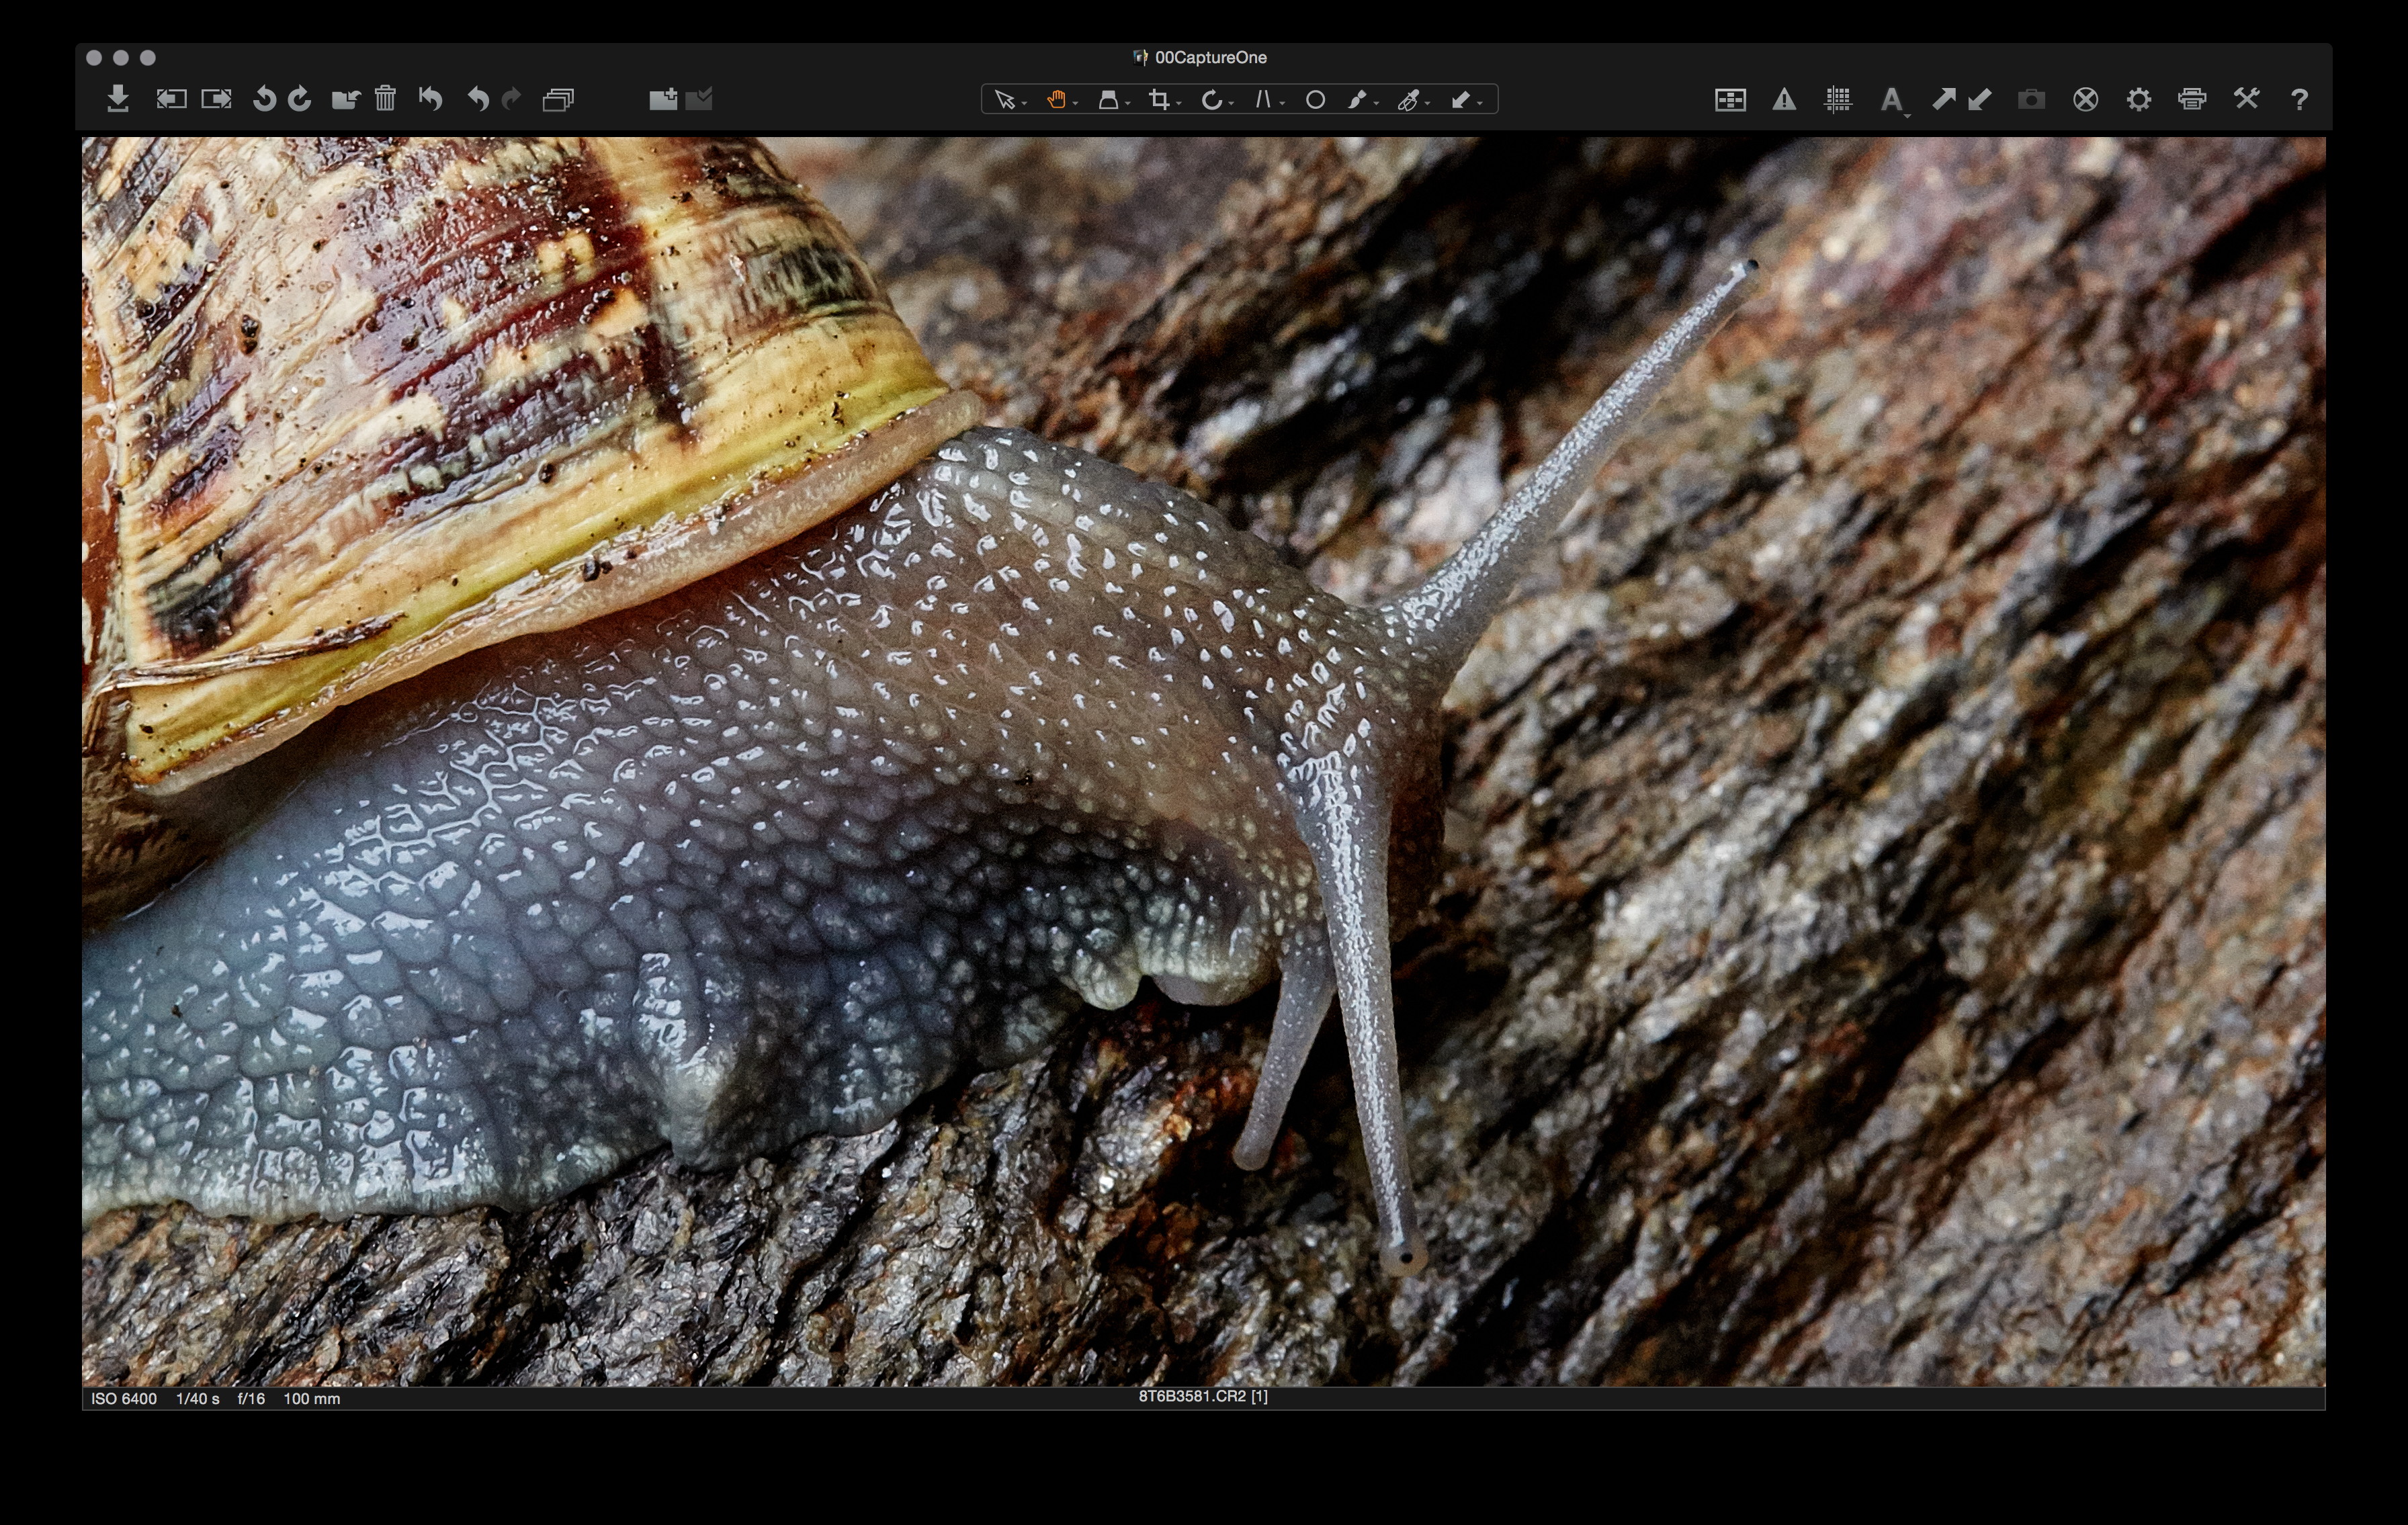
Task: Open the print dialog icon
Action: click(2192, 99)
